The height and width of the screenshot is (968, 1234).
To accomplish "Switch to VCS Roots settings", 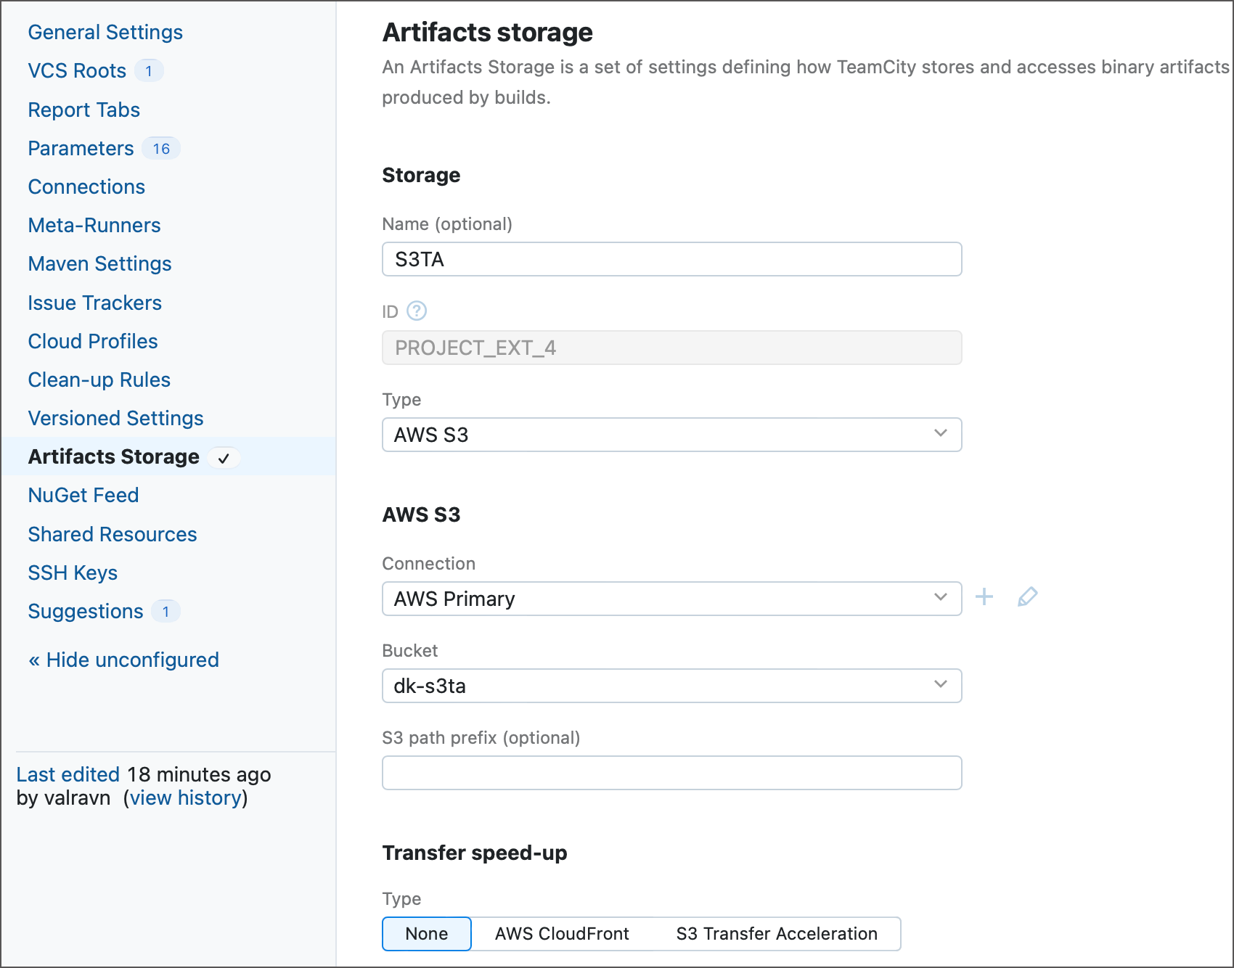I will point(76,70).
